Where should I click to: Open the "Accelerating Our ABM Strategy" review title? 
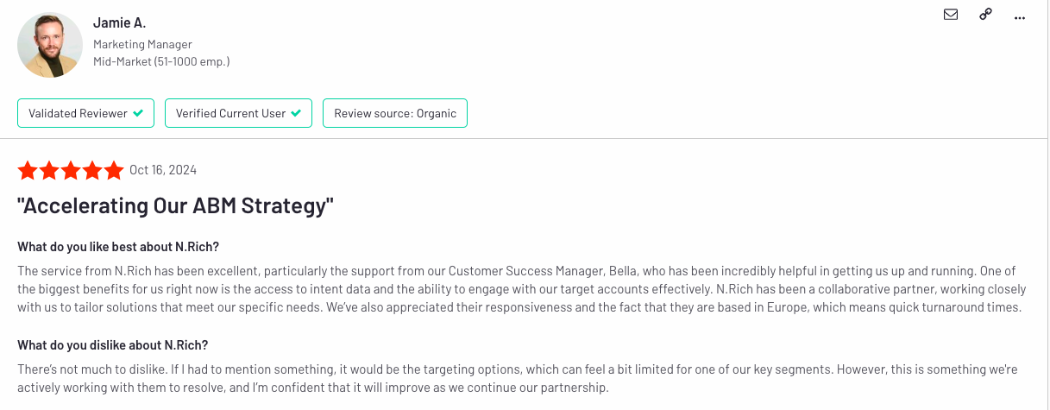[x=175, y=206]
